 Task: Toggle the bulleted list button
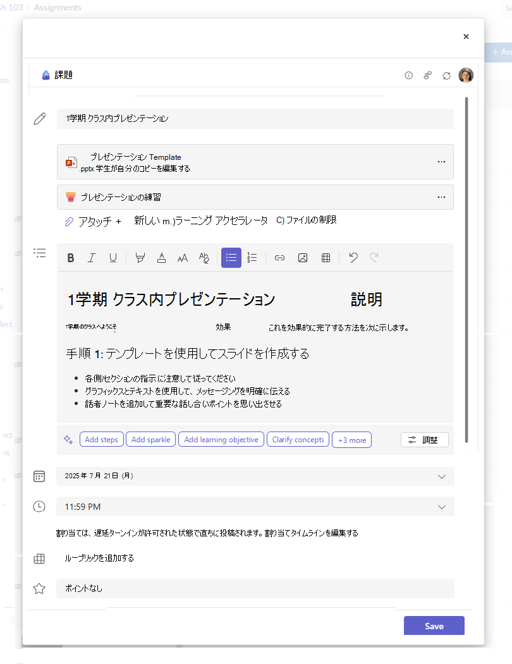pyautogui.click(x=231, y=258)
